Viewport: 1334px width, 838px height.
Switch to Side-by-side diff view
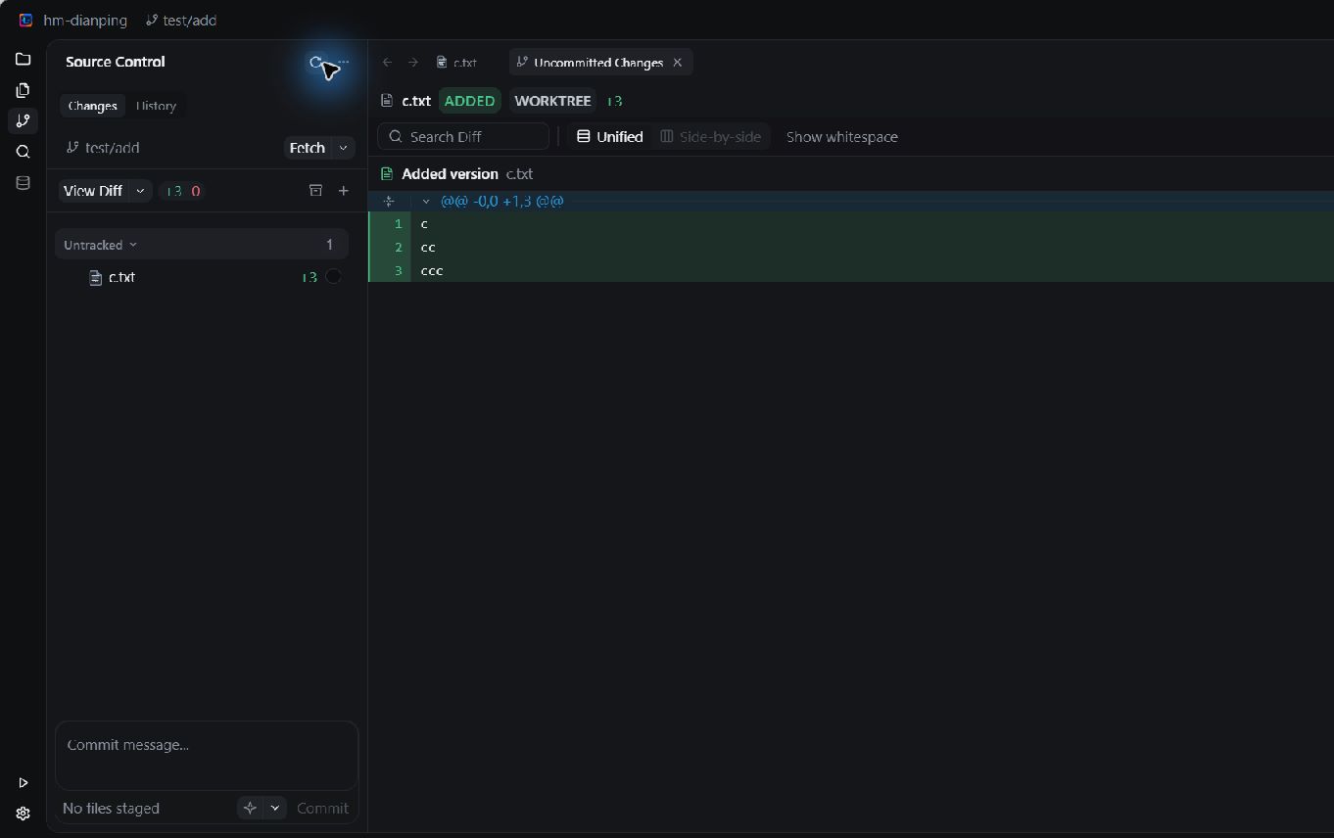711,137
